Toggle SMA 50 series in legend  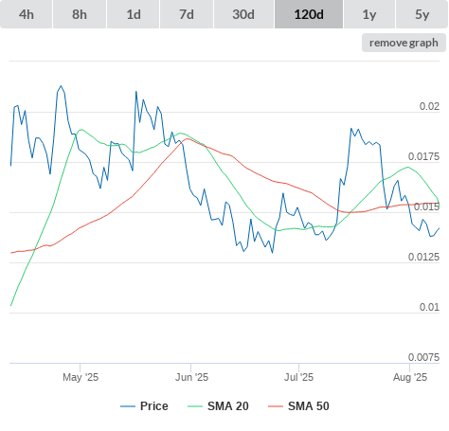click(x=298, y=406)
